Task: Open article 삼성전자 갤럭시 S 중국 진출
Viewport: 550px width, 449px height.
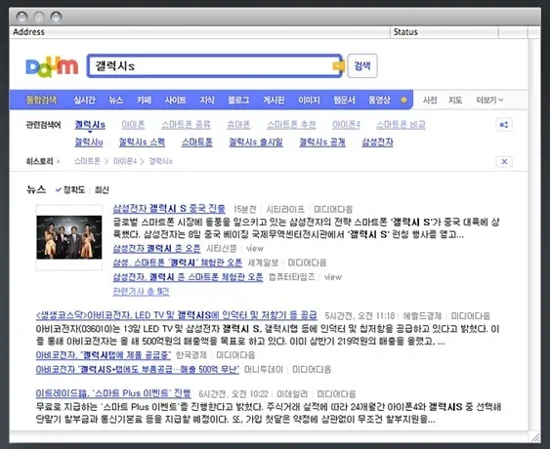Action: [x=169, y=209]
